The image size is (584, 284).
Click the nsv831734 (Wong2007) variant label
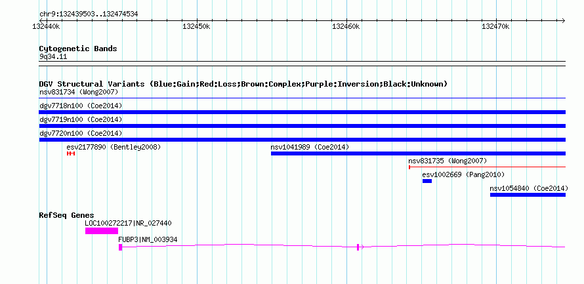(x=79, y=92)
